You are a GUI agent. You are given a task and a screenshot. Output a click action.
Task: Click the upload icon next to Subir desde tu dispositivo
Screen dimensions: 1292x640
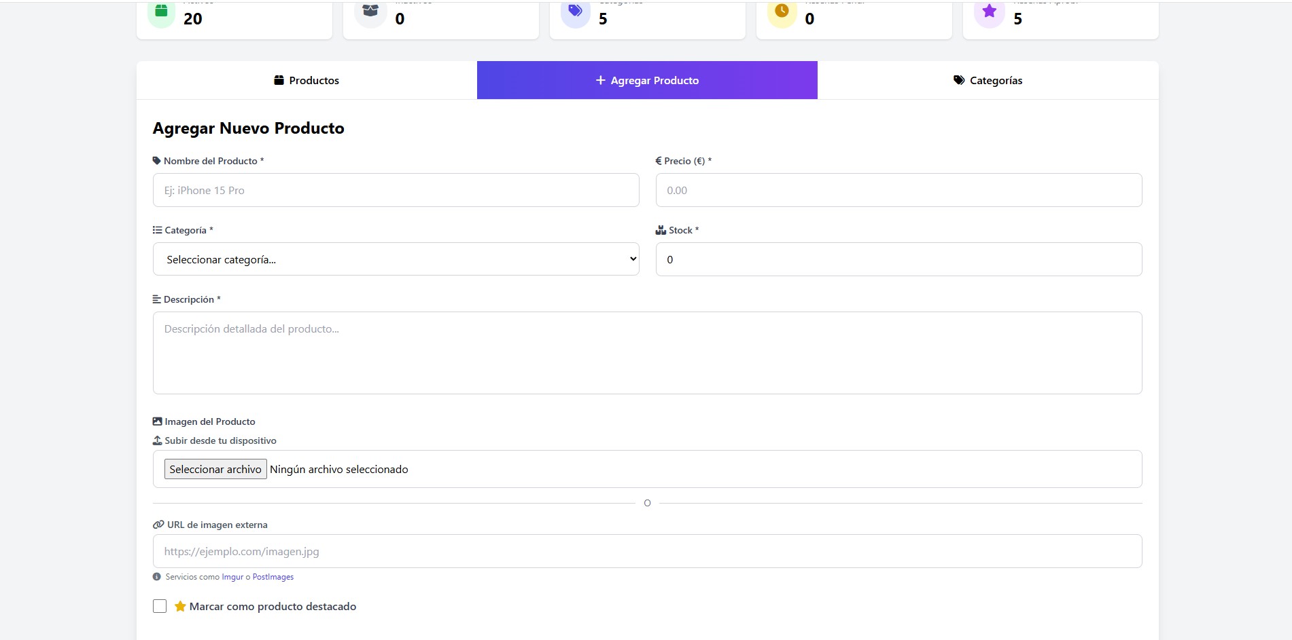(156, 440)
